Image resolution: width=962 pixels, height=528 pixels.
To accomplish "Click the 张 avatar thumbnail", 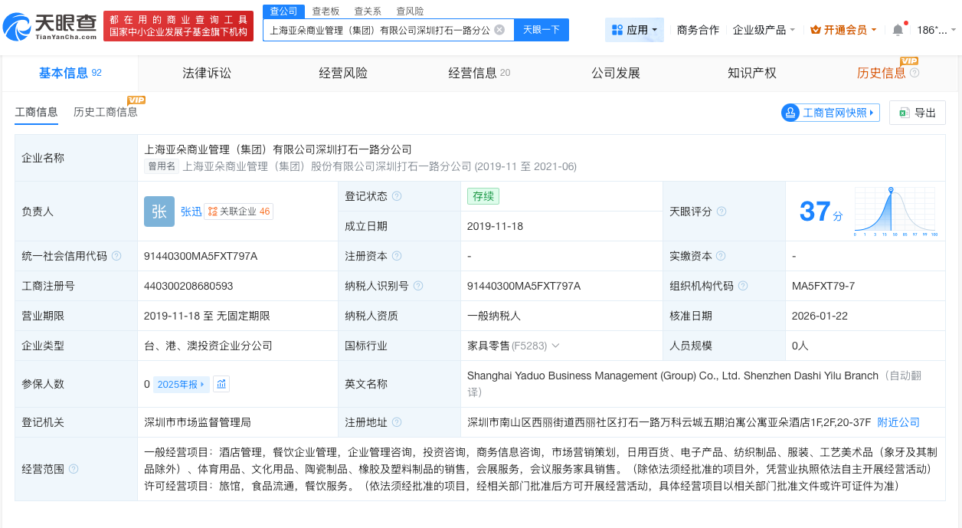I will (x=159, y=212).
